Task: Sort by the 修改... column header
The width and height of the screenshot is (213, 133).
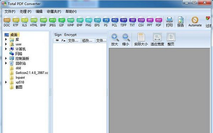Action: tap(88, 41)
